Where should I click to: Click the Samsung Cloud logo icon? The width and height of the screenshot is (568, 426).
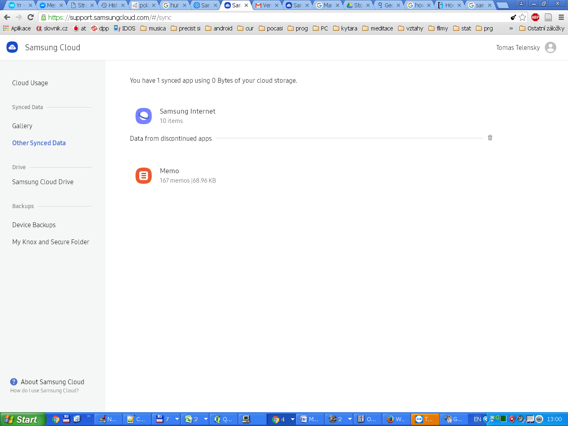12,47
